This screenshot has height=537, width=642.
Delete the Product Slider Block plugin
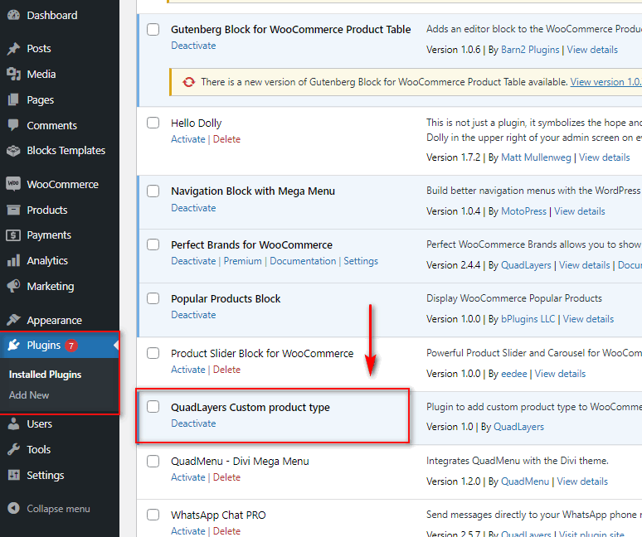click(x=226, y=370)
